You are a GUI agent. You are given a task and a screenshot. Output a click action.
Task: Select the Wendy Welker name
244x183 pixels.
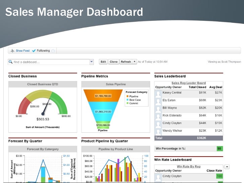coord(172,131)
